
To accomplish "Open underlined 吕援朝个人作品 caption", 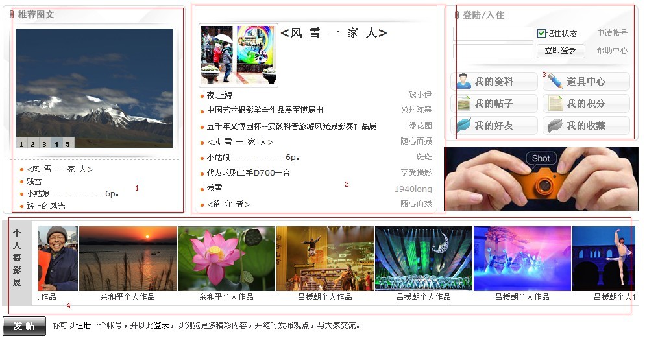I will click(x=423, y=297).
